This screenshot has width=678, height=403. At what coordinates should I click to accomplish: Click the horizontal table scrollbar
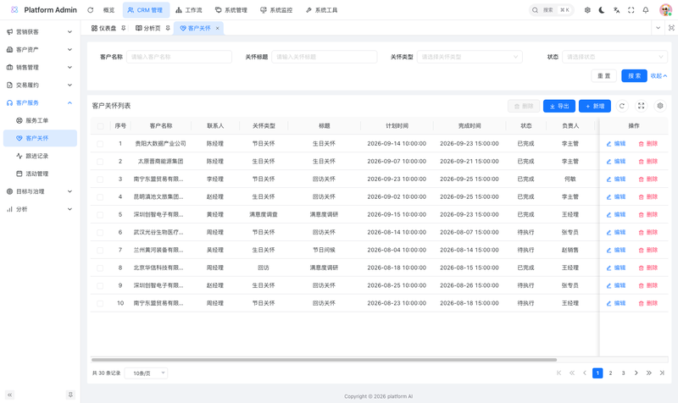[x=324, y=360]
